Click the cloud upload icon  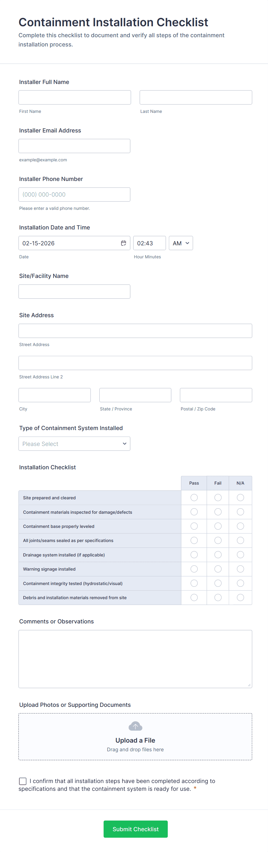pyautogui.click(x=135, y=726)
